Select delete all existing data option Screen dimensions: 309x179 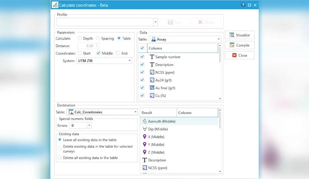(60, 158)
